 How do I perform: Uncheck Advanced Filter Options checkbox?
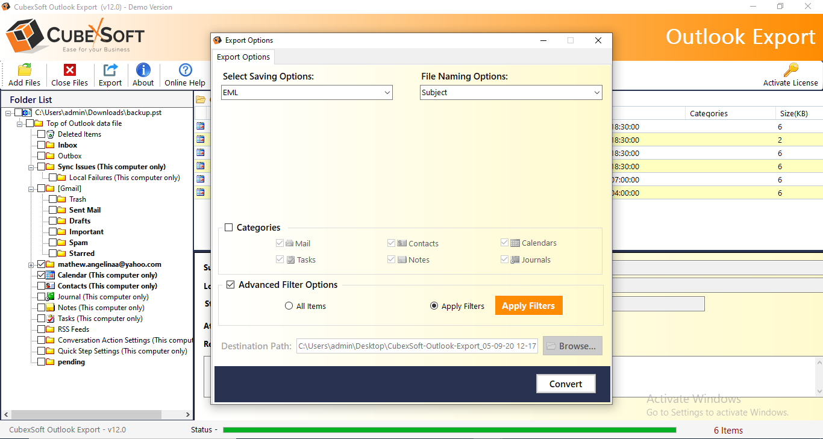231,285
